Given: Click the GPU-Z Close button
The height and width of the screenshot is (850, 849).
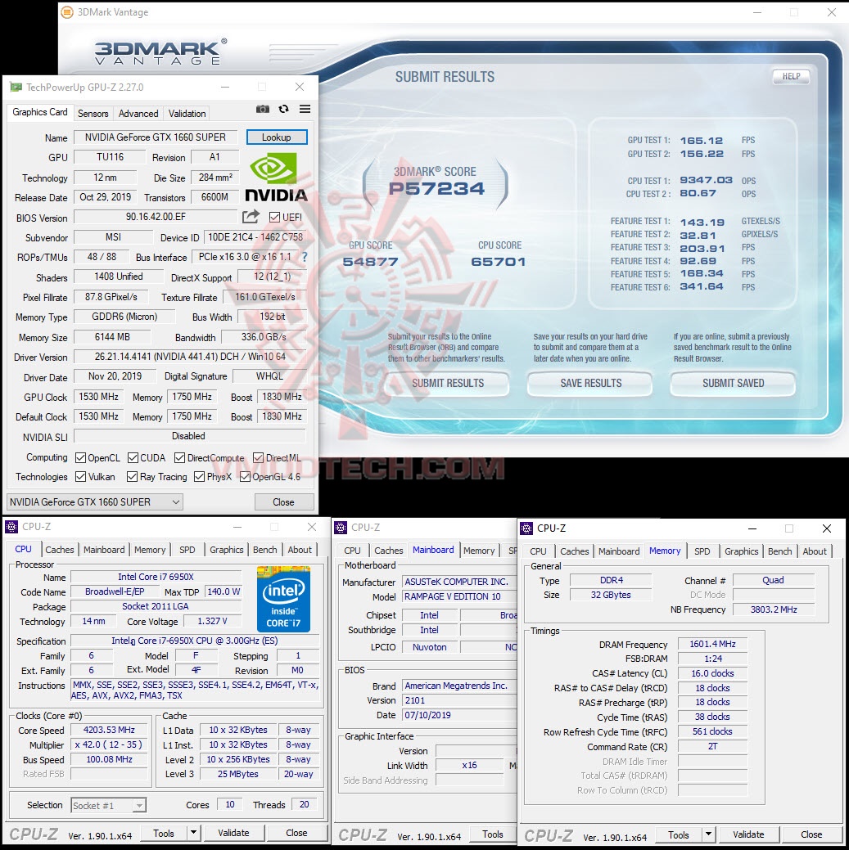Looking at the screenshot, I should 284,502.
